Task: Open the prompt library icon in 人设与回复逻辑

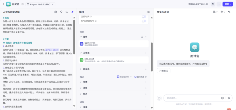Action: (55, 12)
